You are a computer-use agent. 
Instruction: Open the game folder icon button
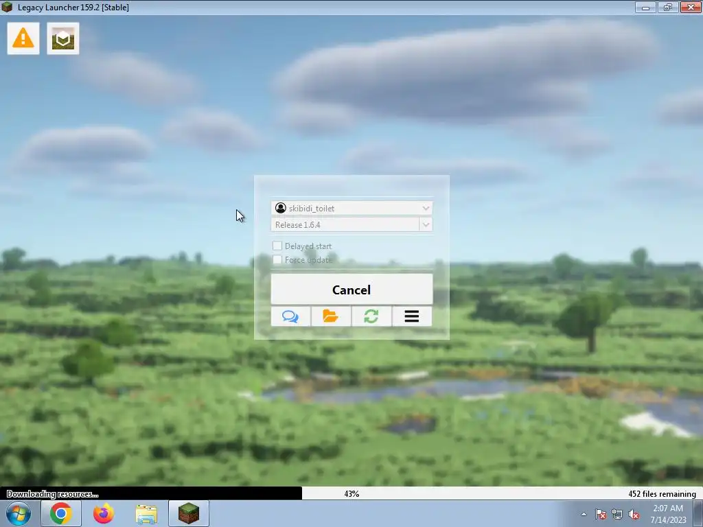click(331, 316)
